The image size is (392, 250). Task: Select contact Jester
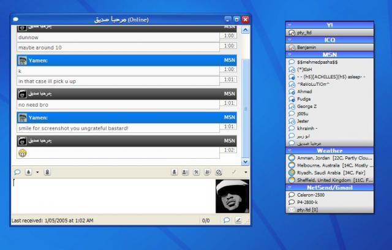330,121
